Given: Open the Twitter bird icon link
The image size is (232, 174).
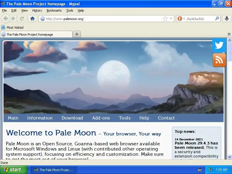Looking at the screenshot, I should (219, 45).
